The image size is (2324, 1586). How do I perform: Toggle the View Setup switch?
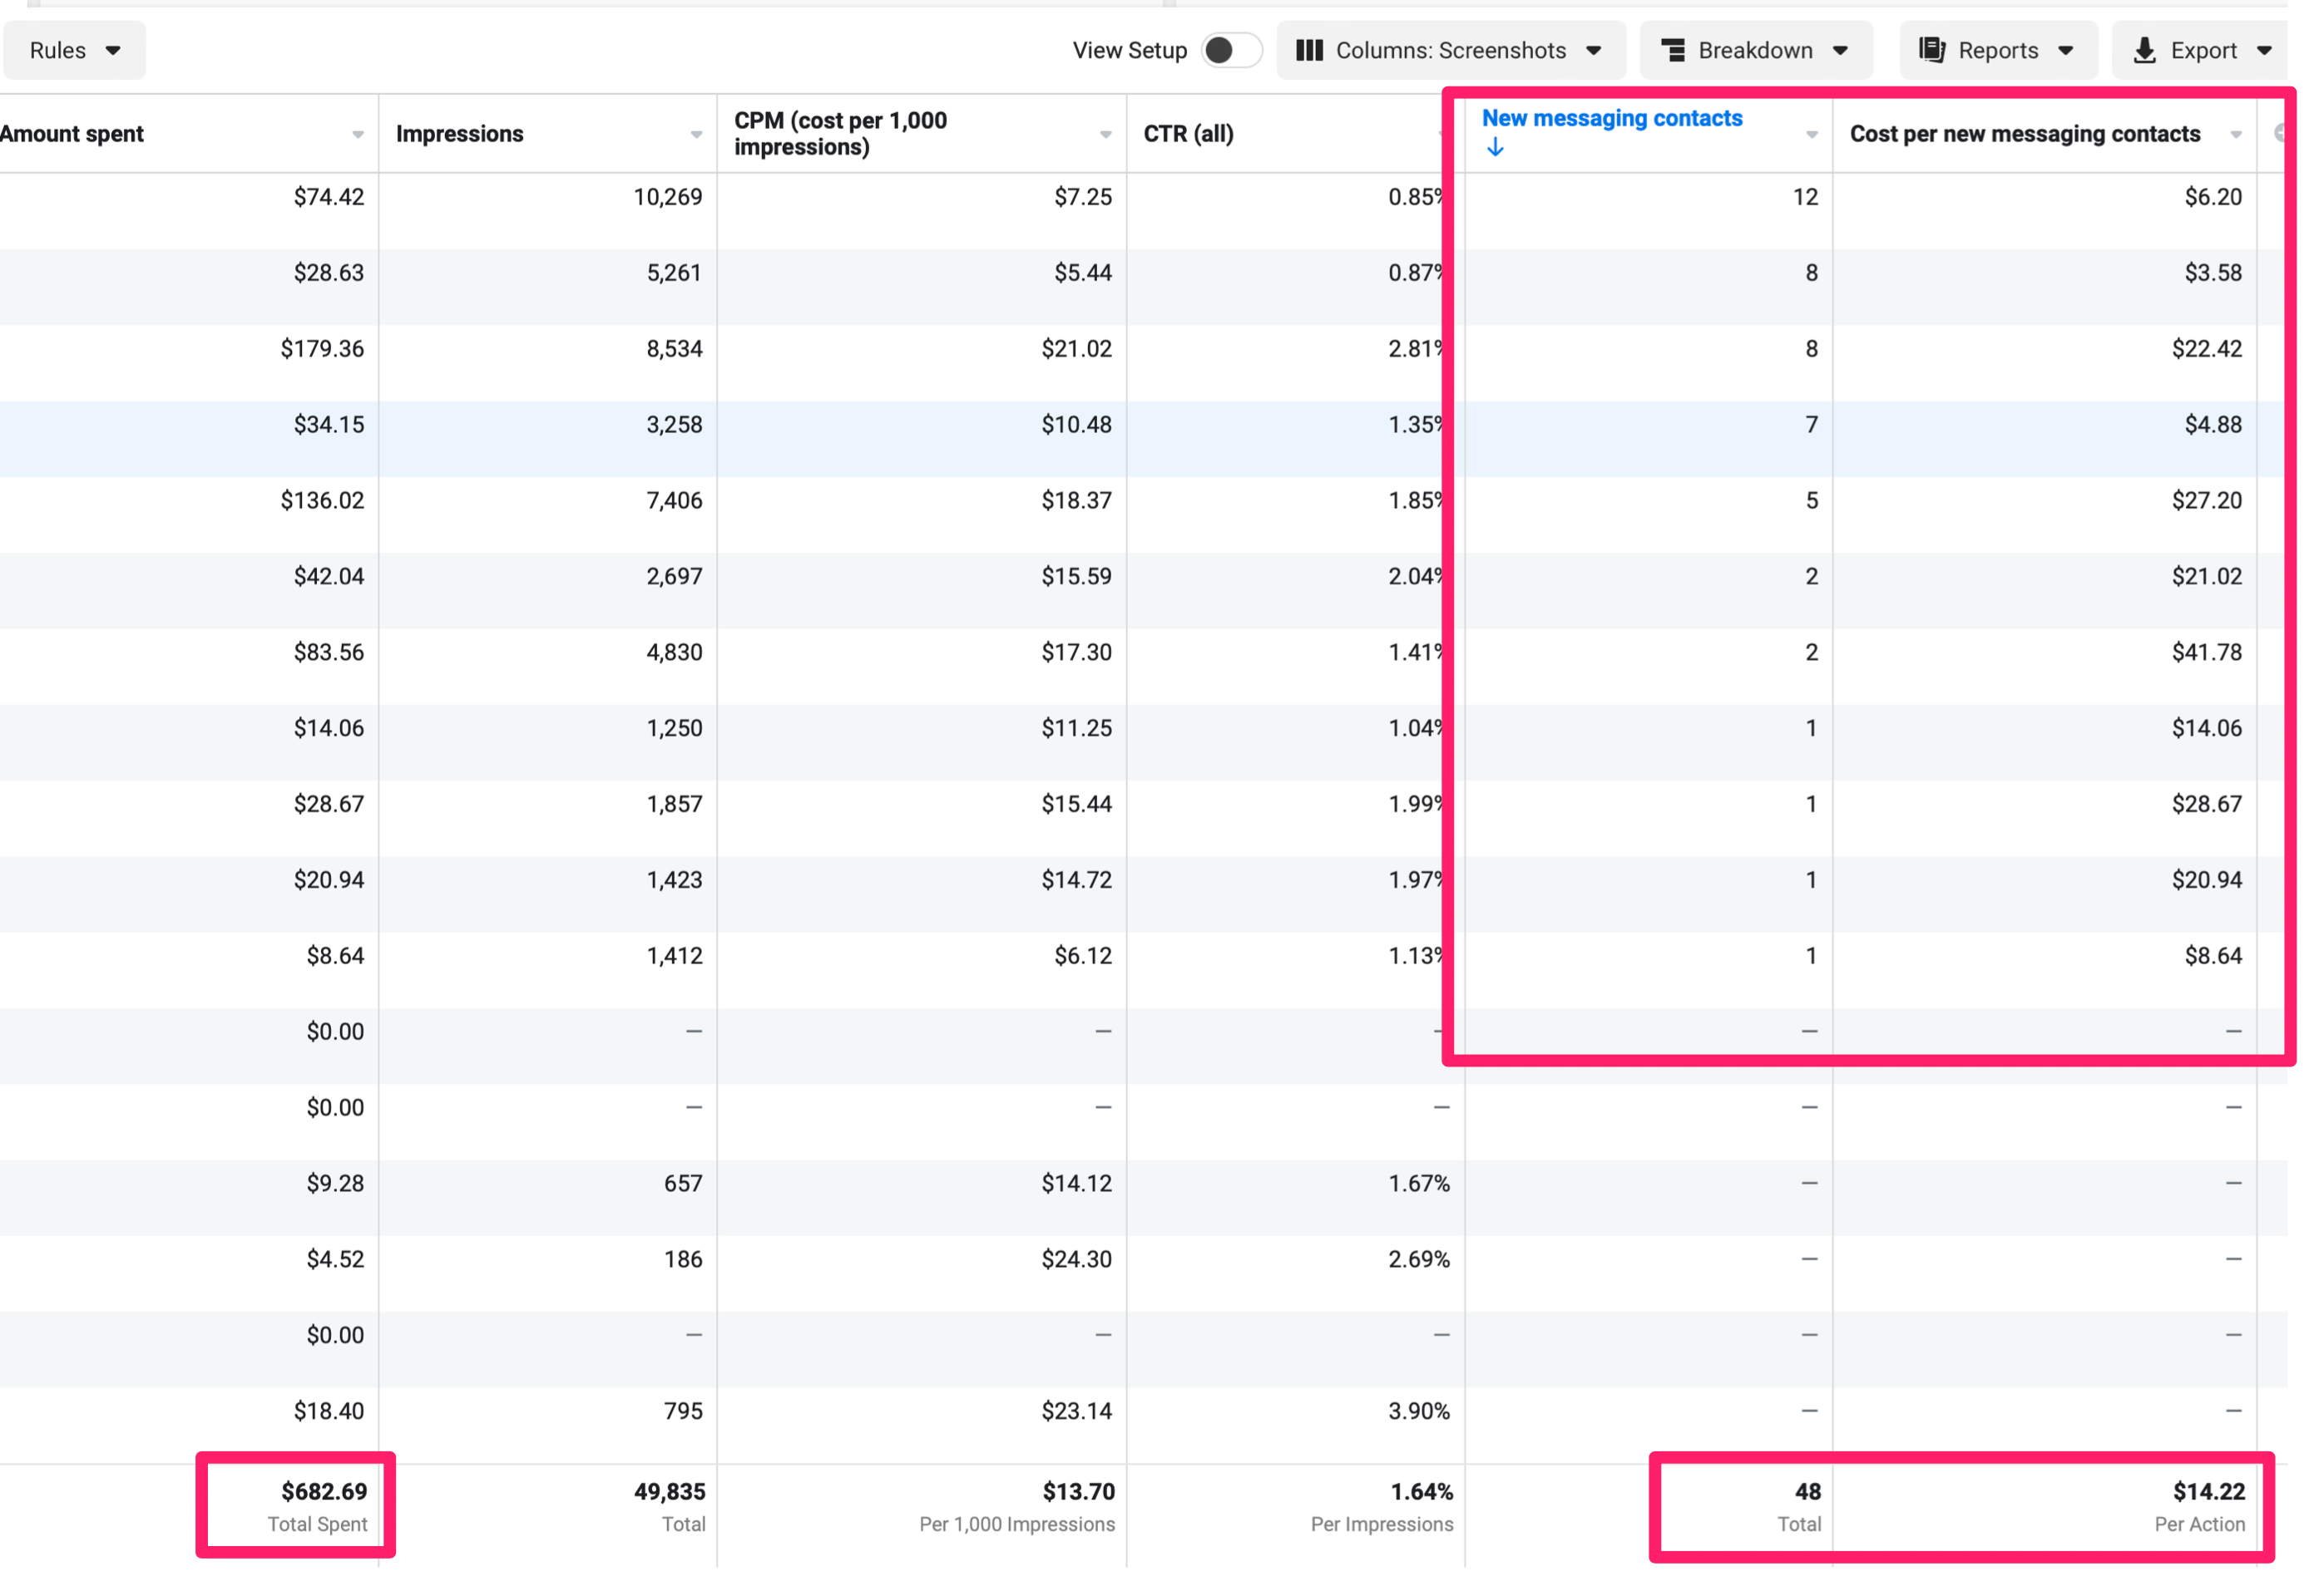pyautogui.click(x=1230, y=50)
